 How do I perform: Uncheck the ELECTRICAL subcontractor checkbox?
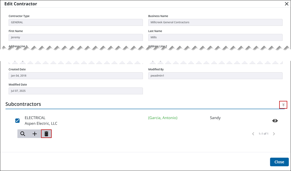[x=18, y=121]
